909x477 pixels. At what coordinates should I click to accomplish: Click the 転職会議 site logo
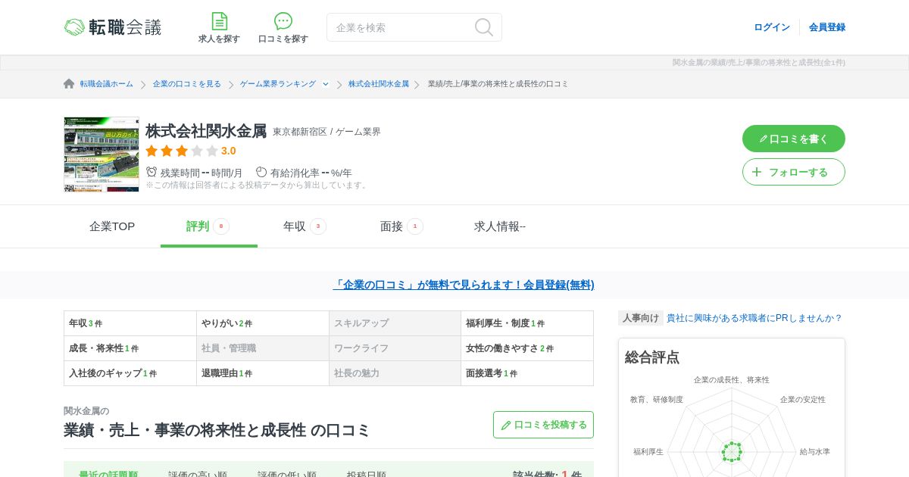113,27
